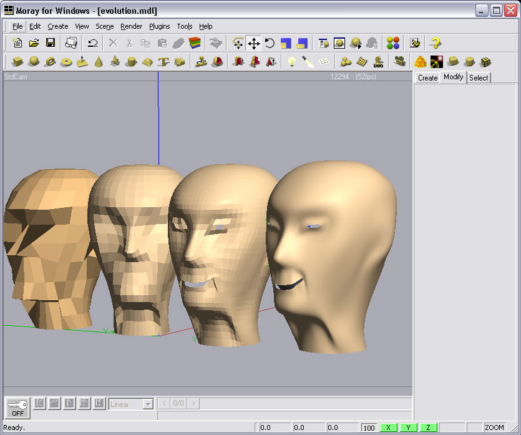
Task: Open the Linear interpolation dropdown
Action: (x=148, y=404)
